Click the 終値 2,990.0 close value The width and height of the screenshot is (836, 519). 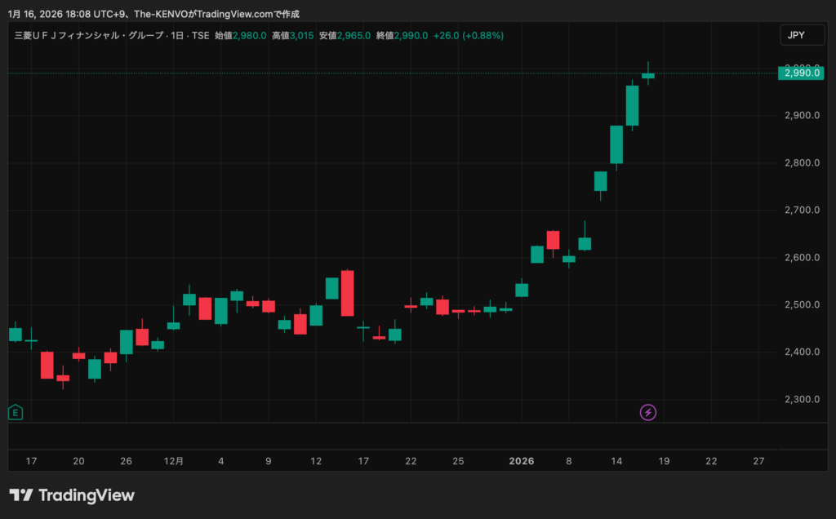click(x=412, y=36)
